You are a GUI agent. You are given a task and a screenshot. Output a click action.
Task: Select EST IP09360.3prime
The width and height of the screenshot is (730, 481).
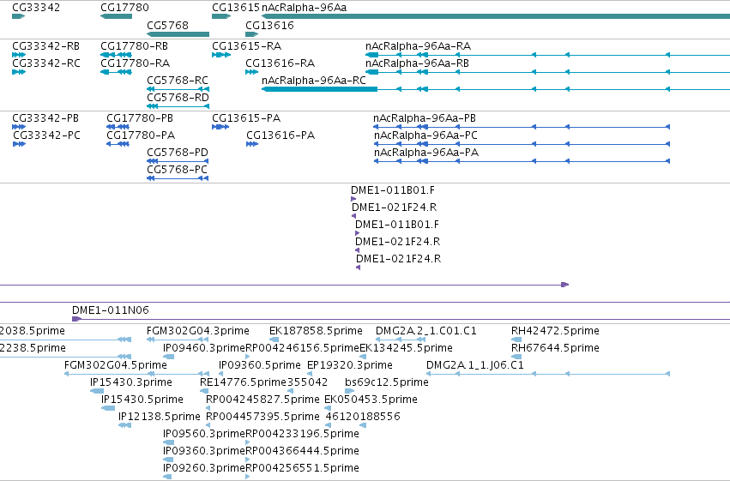pyautogui.click(x=168, y=460)
